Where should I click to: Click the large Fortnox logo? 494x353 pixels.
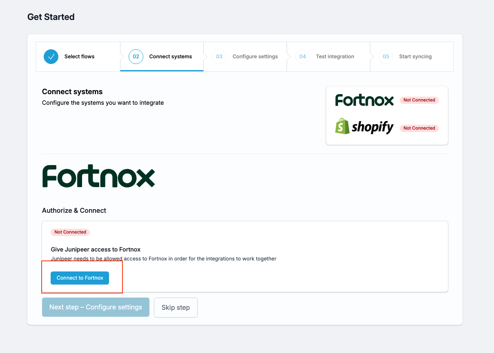pyautogui.click(x=98, y=176)
